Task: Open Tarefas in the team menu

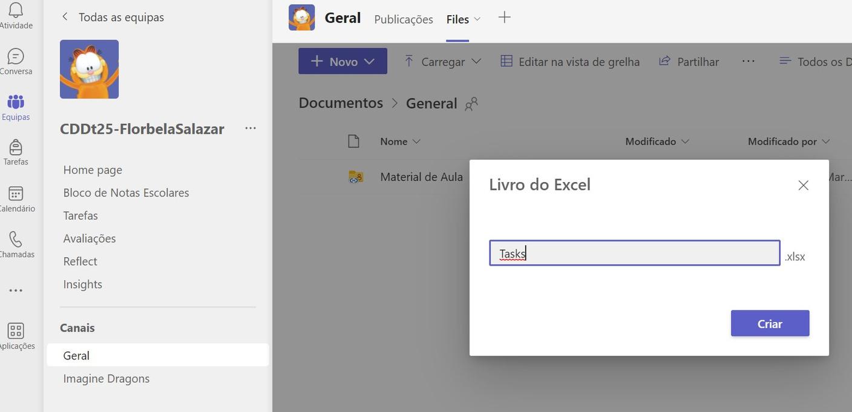Action: [80, 216]
